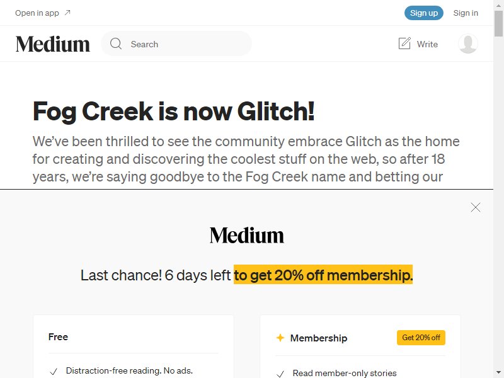This screenshot has width=504, height=378.
Task: Select the Membership plan card heading
Action: [x=319, y=338]
